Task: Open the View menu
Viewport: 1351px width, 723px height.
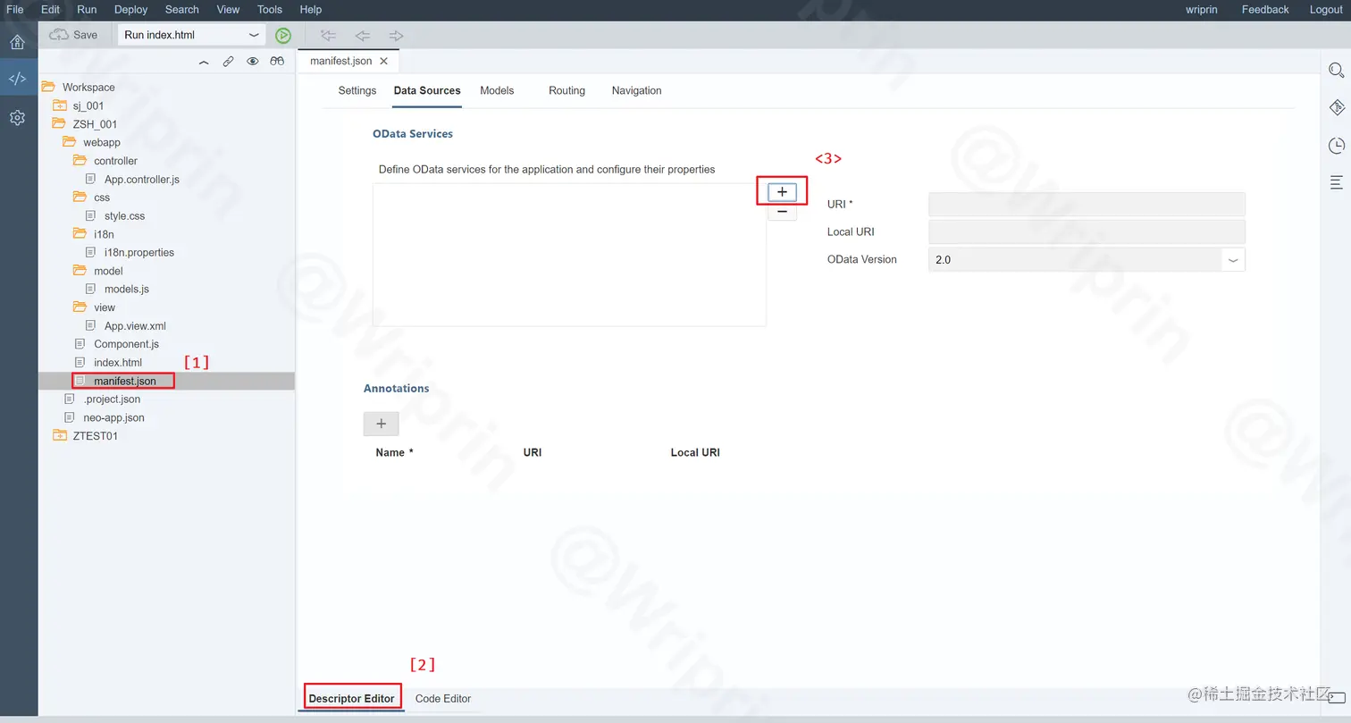Action: (x=228, y=9)
